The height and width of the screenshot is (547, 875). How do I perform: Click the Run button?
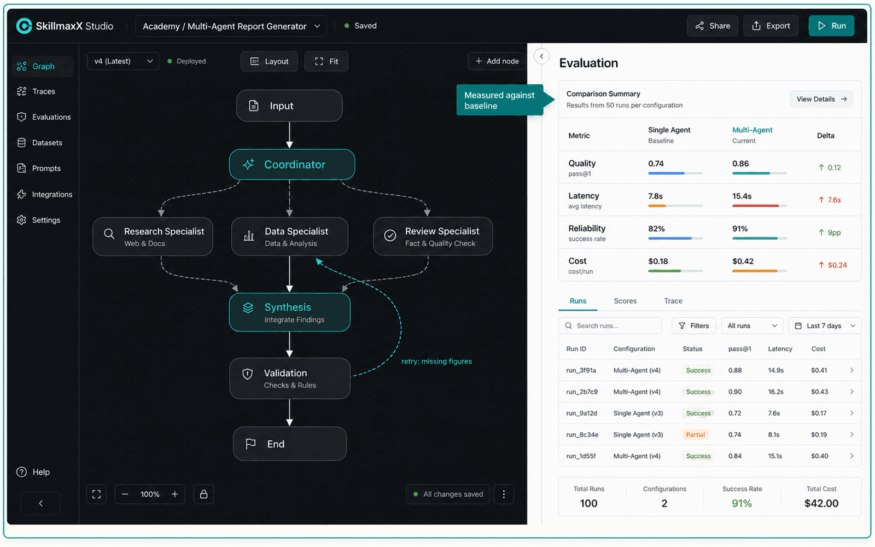pyautogui.click(x=831, y=26)
